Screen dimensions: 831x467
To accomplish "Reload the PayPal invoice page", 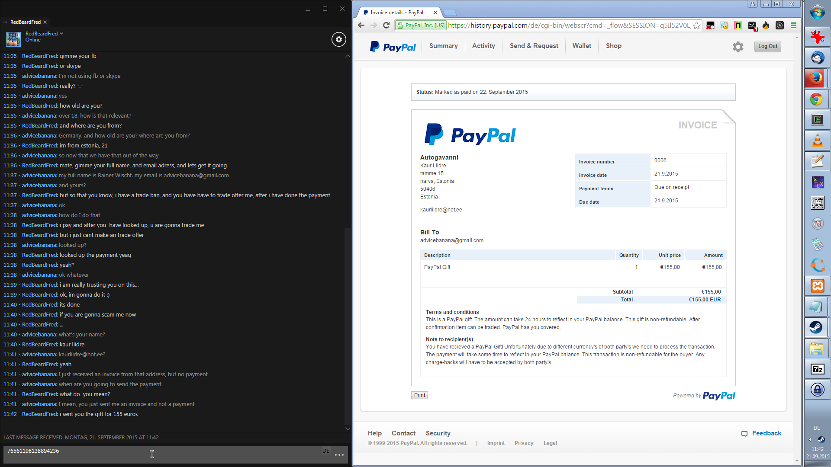I will click(x=386, y=26).
